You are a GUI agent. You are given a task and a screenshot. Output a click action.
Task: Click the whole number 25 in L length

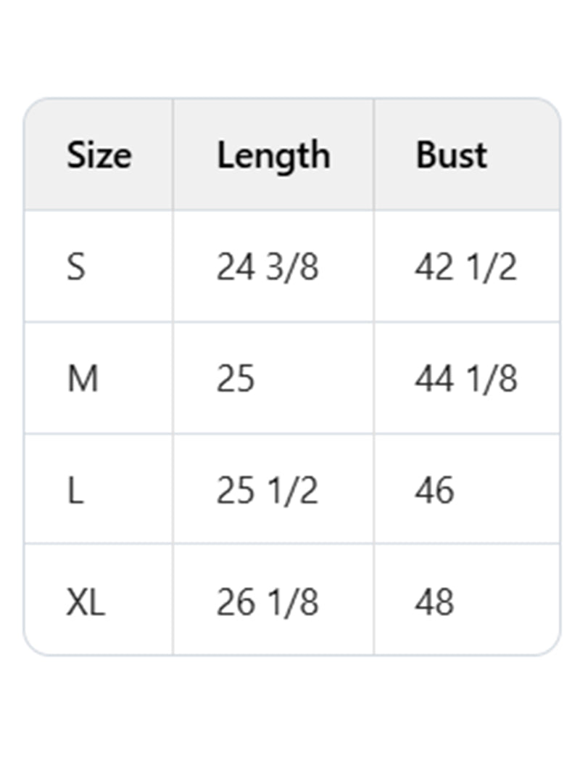click(x=235, y=491)
